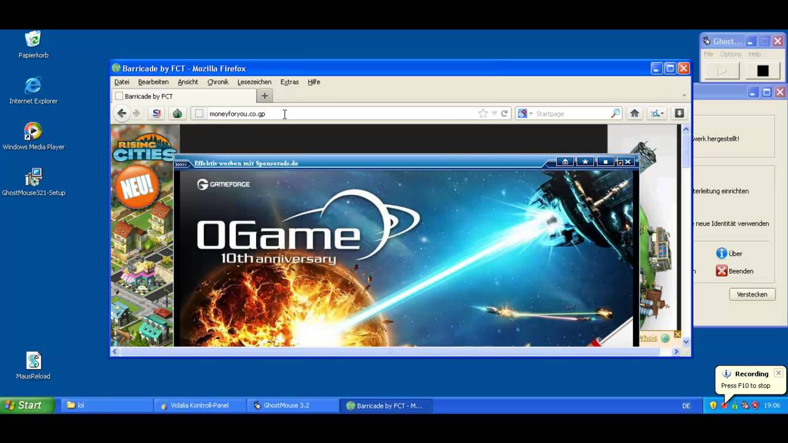Click the green onion Tor button
Image resolution: width=788 pixels, height=443 pixels.
tap(177, 113)
